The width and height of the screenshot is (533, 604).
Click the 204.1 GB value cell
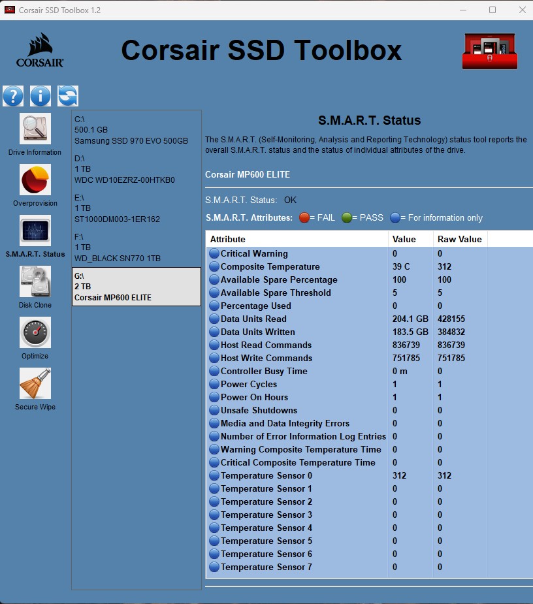(x=410, y=319)
